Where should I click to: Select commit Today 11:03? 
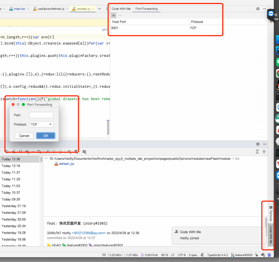point(20,186)
